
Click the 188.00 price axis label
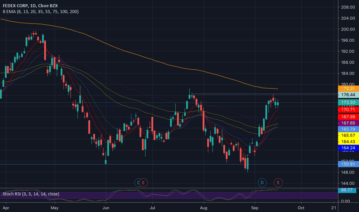pos(348,62)
